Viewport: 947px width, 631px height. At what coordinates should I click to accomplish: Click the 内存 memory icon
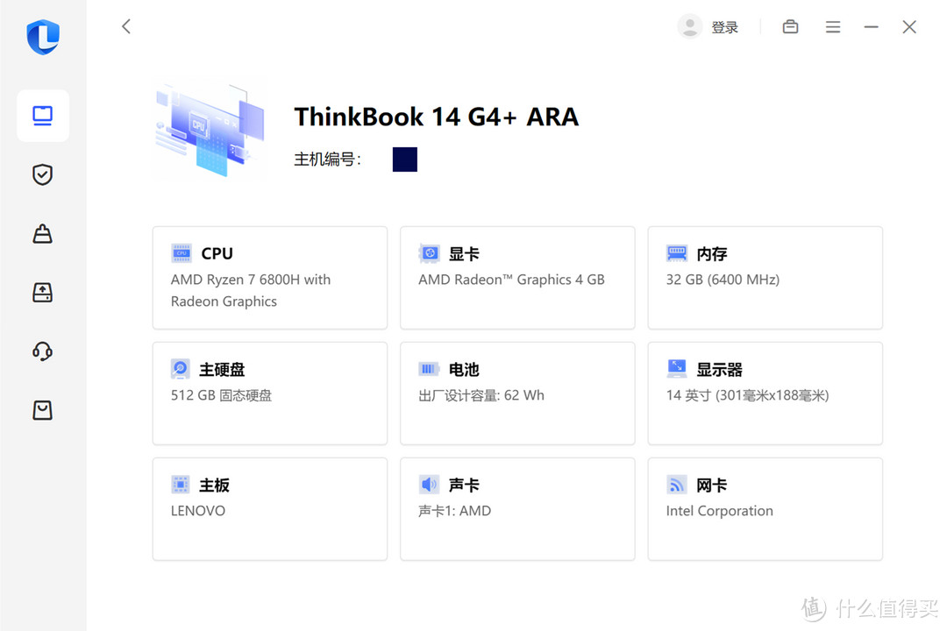coord(676,253)
